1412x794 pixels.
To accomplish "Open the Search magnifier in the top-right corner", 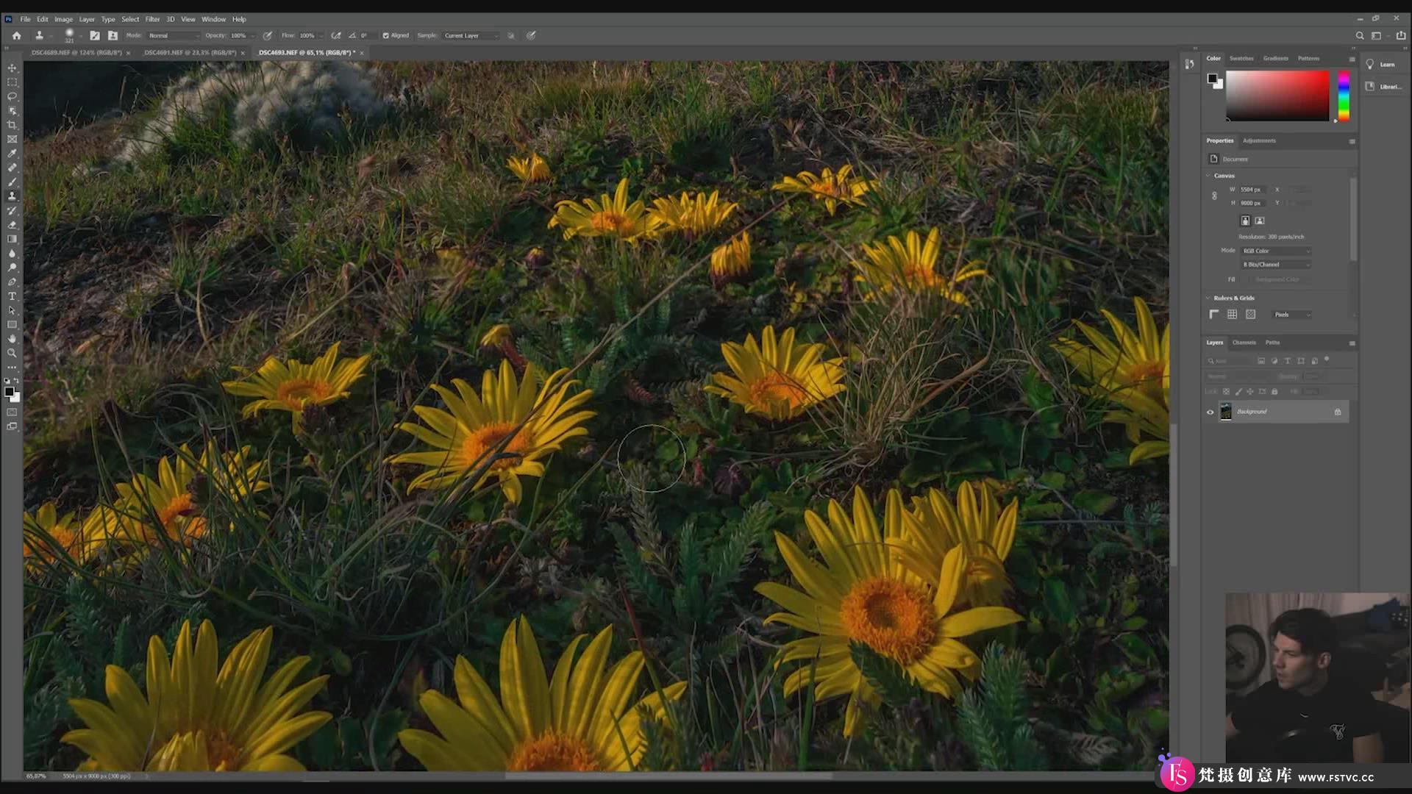I will 1360,35.
